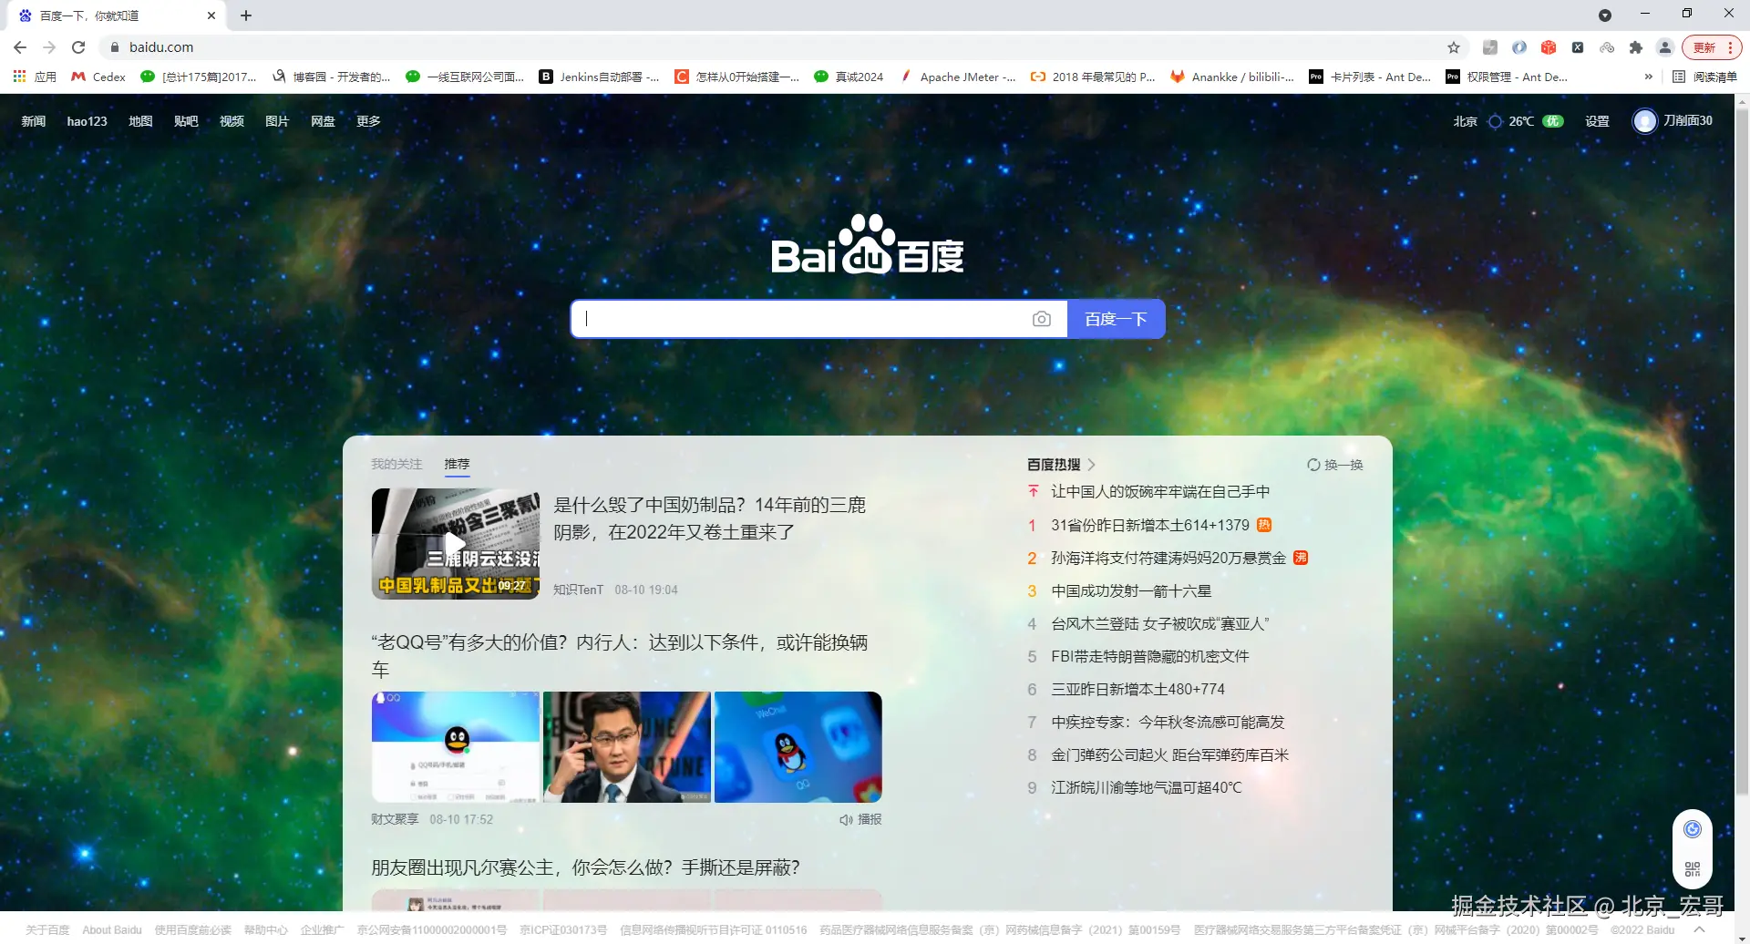Click the Chrome tab search dropdown arrow
The width and height of the screenshot is (1750, 944).
tap(1605, 15)
